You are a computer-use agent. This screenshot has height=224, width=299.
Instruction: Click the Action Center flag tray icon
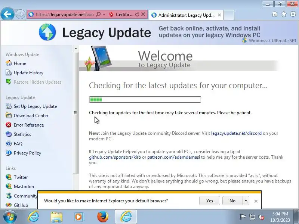[243, 217]
